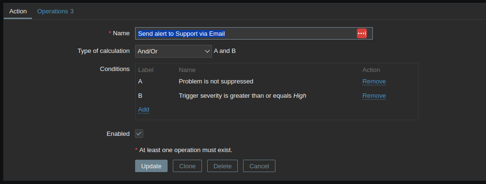Remove condition B 'Trigger severity' row
This screenshot has height=184, width=486.
(374, 96)
